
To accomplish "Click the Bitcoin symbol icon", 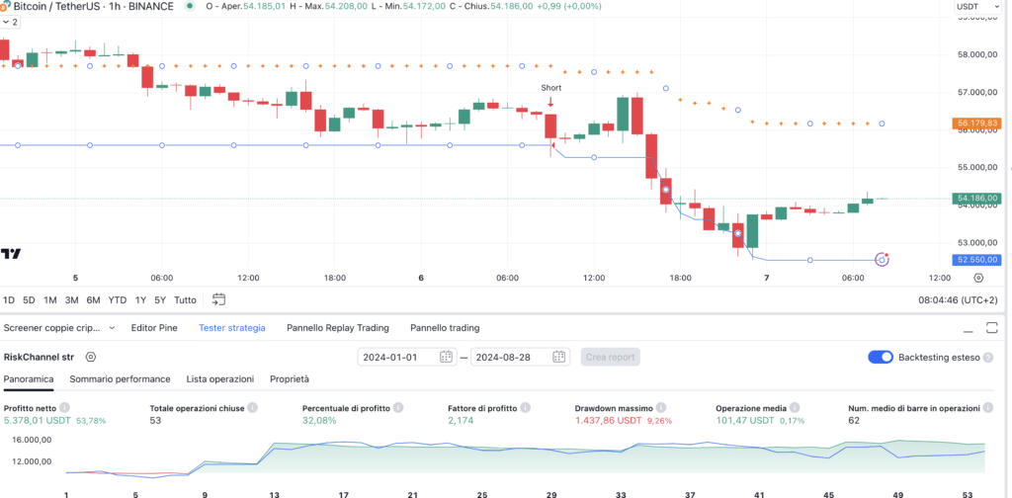I will coord(5,7).
